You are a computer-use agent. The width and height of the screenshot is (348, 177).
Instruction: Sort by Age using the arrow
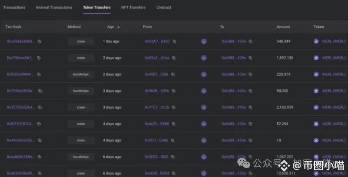tap(118, 27)
